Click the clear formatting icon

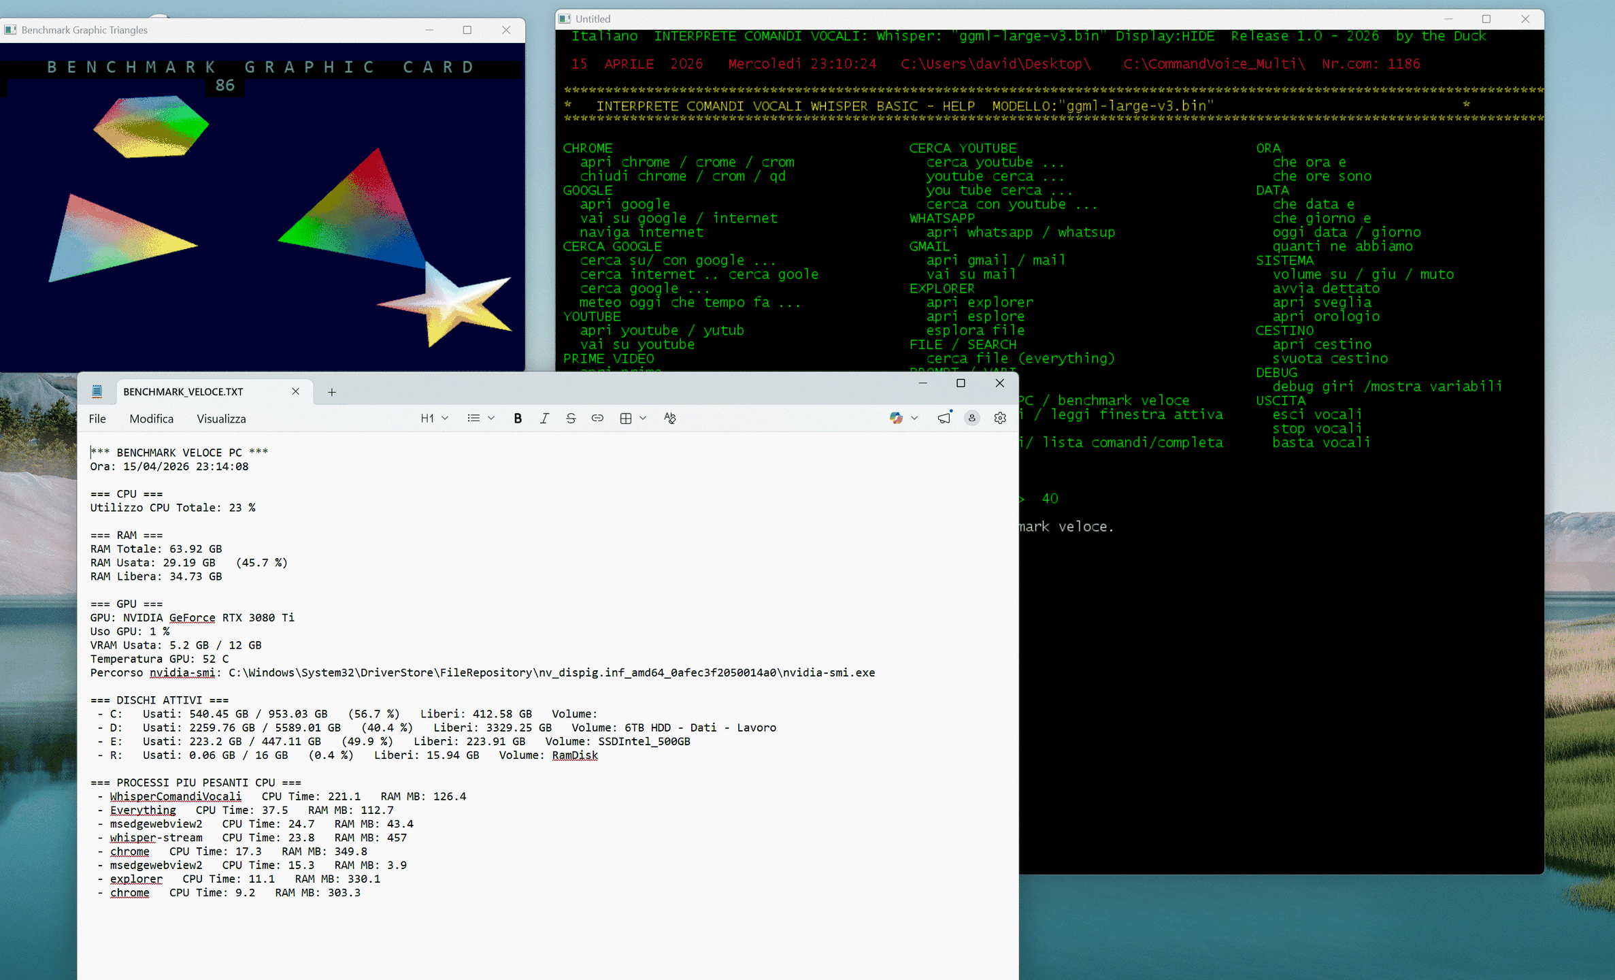[670, 419]
